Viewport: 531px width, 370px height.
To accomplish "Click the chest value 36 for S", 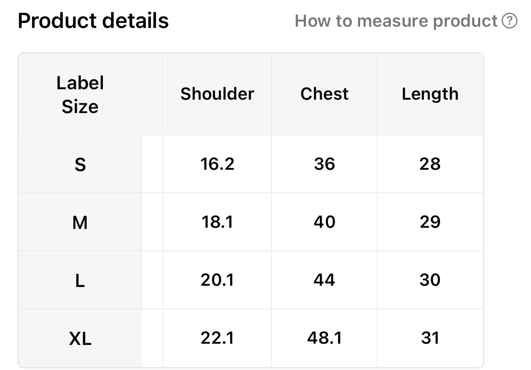I will (324, 164).
